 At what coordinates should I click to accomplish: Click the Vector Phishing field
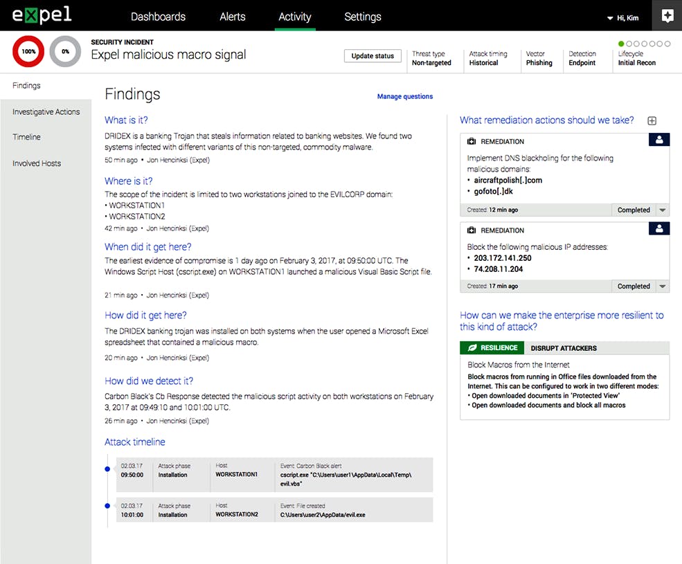click(x=539, y=58)
